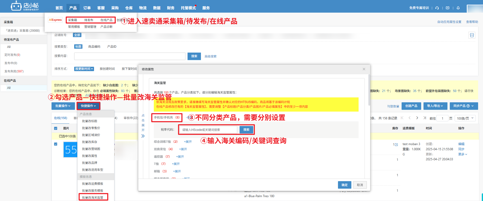This screenshot has width=483, height=201.
Task: Switch to 在线(158) tab
Action: (x=61, y=118)
